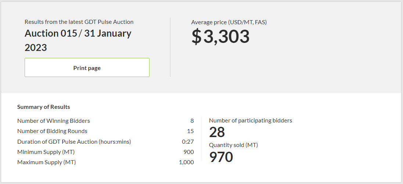Select the $3,303 average price value

(x=220, y=37)
